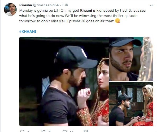The image size is (157, 132).
Task: Like the tweet with heart icon
Action: click(x=65, y=131)
